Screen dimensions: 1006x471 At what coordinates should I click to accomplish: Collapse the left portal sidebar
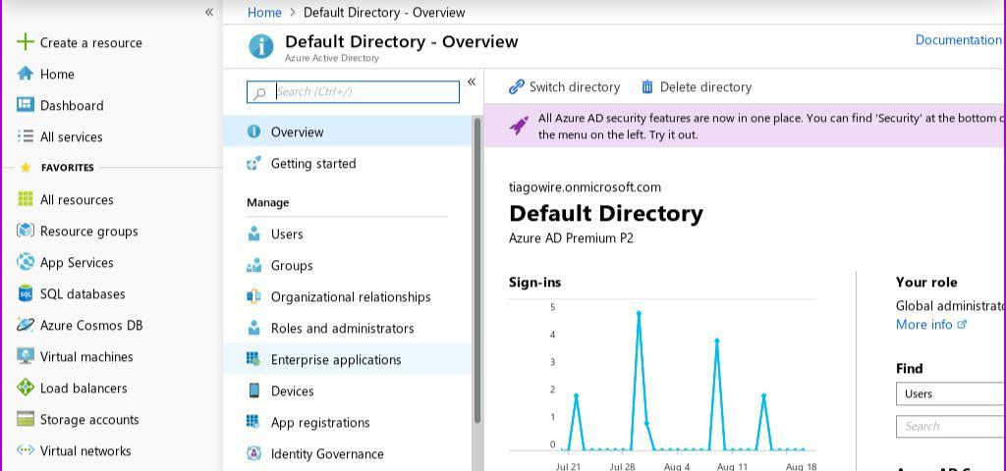point(208,12)
